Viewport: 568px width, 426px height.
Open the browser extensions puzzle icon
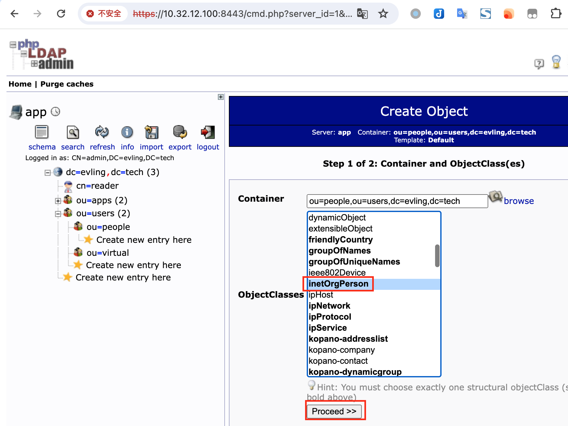(556, 14)
